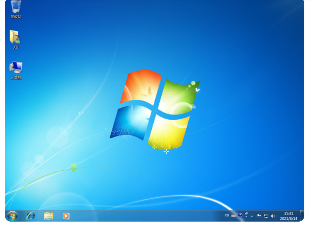Click the blue language bar help icon
Viewport: 312px width, 225px height.
(240, 215)
